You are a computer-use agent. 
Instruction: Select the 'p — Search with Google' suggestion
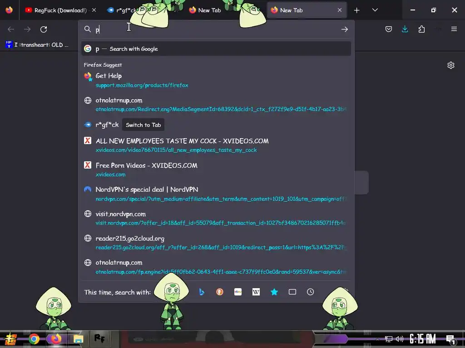[216, 49]
